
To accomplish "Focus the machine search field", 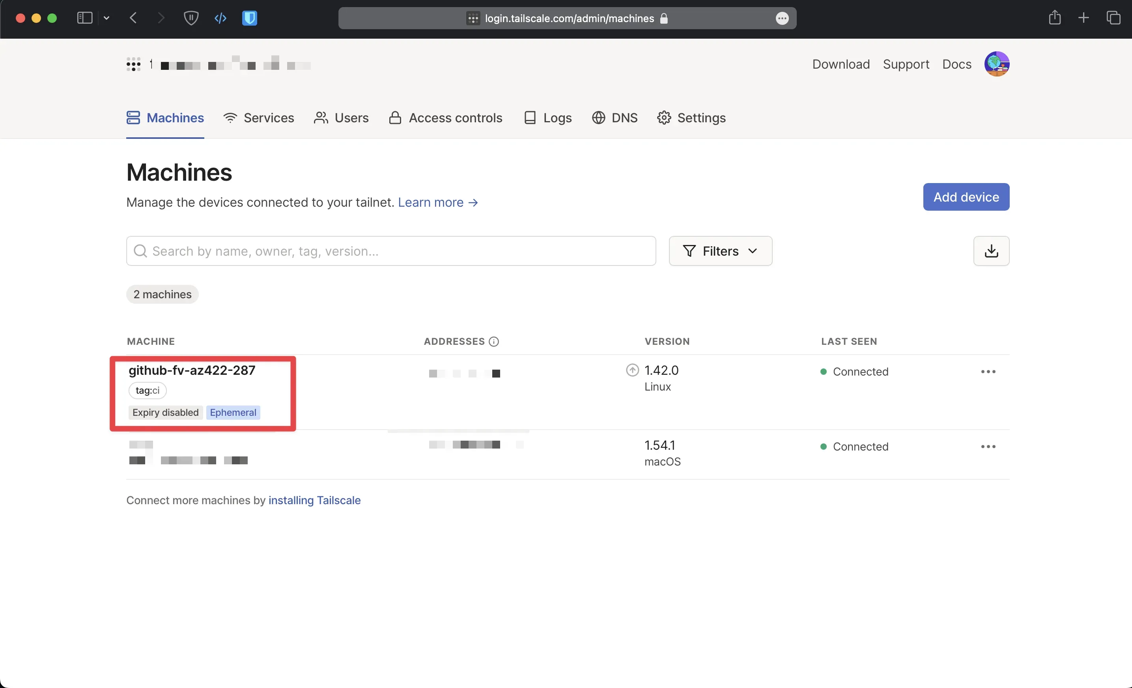I will click(x=390, y=251).
